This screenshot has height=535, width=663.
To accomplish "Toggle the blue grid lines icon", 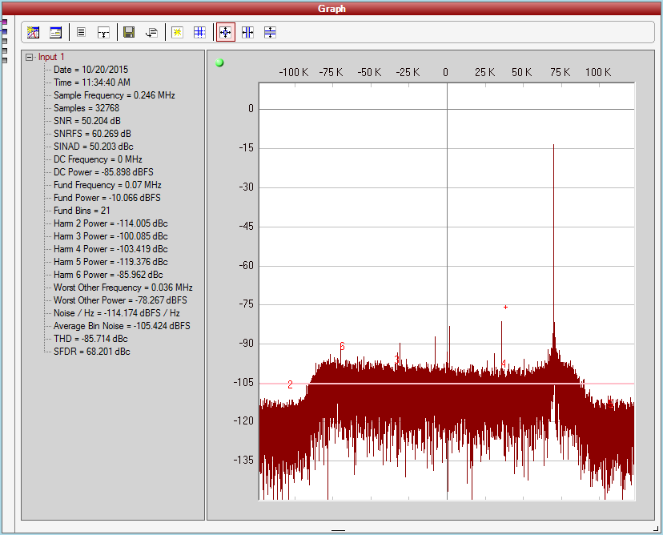I will [x=199, y=32].
